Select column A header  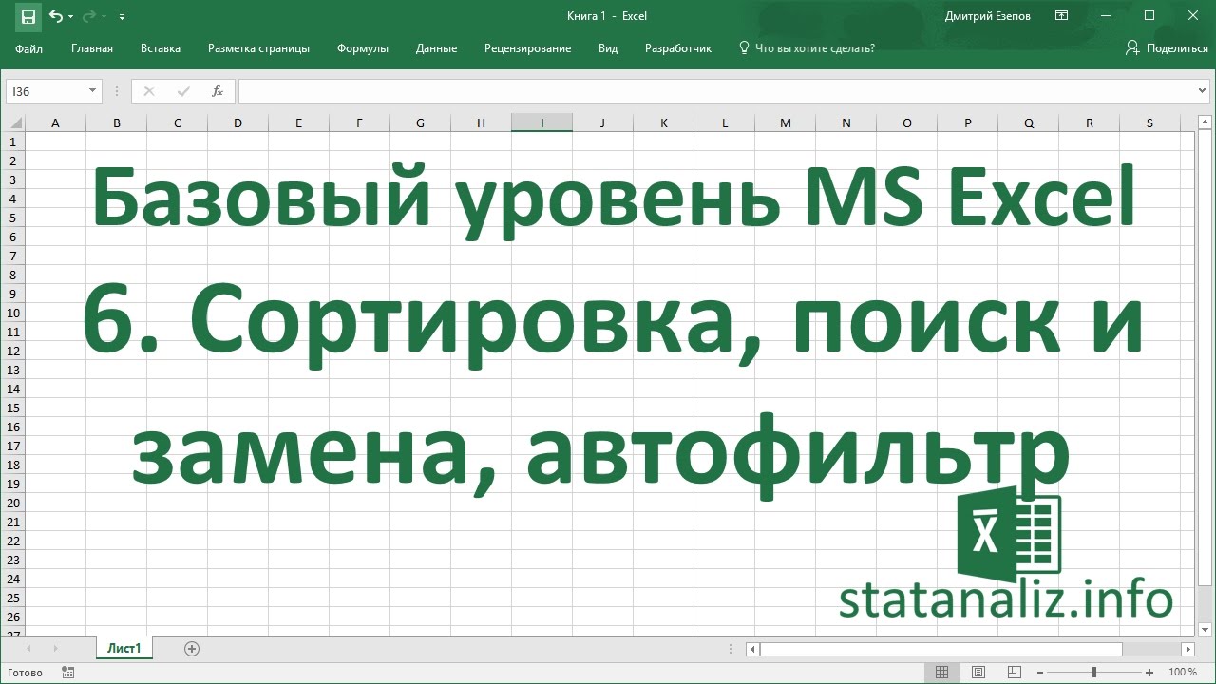[x=55, y=123]
